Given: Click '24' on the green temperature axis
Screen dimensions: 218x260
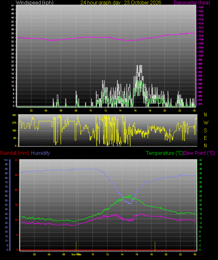Looking at the screenshot, I should coord(201,196).
